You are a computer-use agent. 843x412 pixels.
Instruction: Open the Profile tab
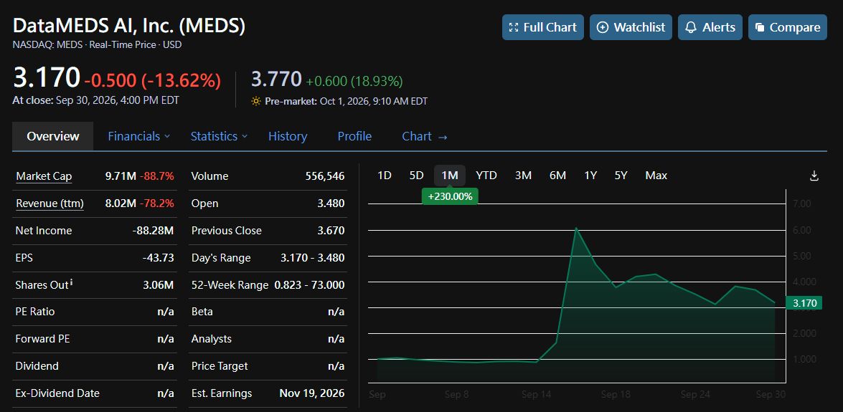354,136
